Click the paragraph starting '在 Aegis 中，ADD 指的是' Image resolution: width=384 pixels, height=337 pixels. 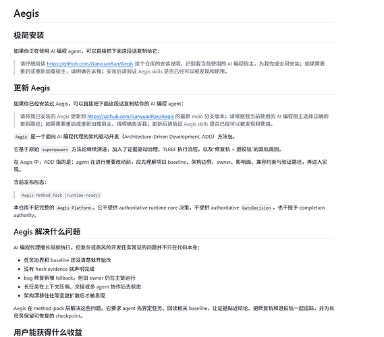click(x=171, y=166)
